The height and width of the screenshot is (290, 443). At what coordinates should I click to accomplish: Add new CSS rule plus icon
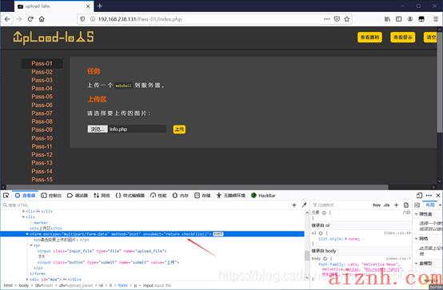396,205
